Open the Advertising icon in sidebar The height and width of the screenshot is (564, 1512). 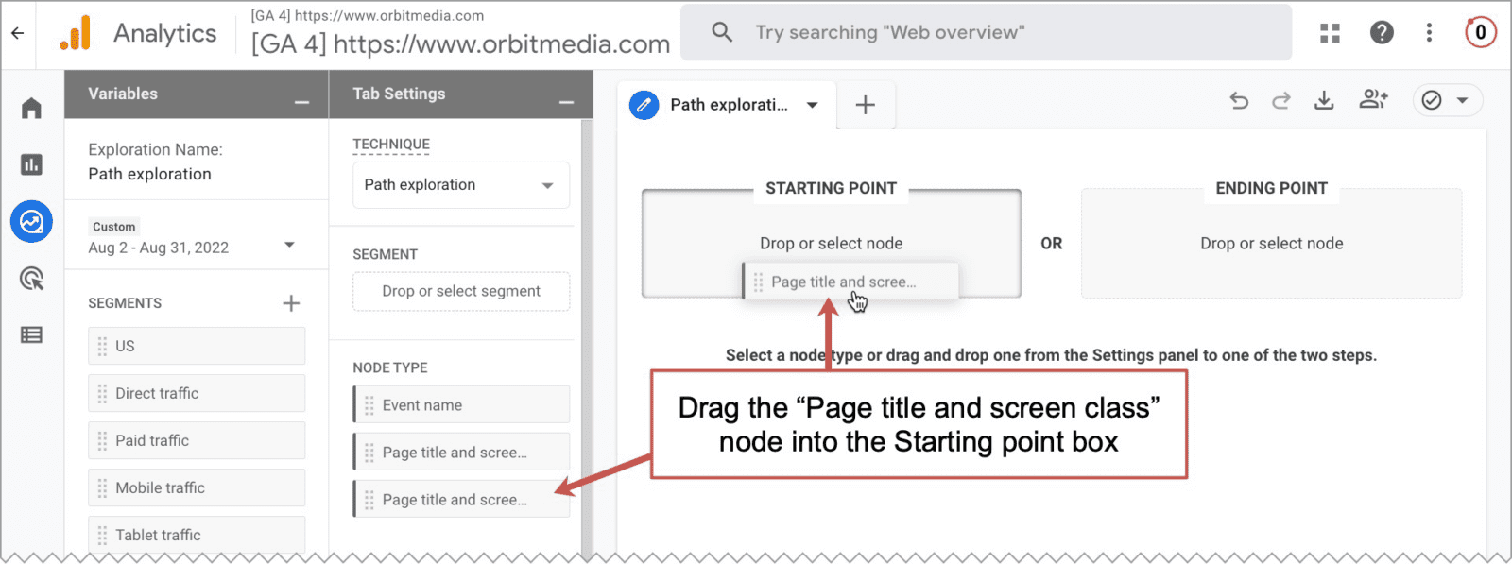31,279
